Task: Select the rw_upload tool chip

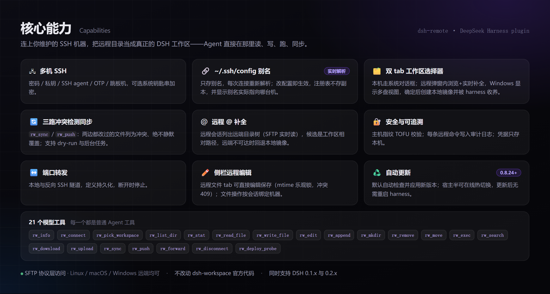Action: pos(82,248)
